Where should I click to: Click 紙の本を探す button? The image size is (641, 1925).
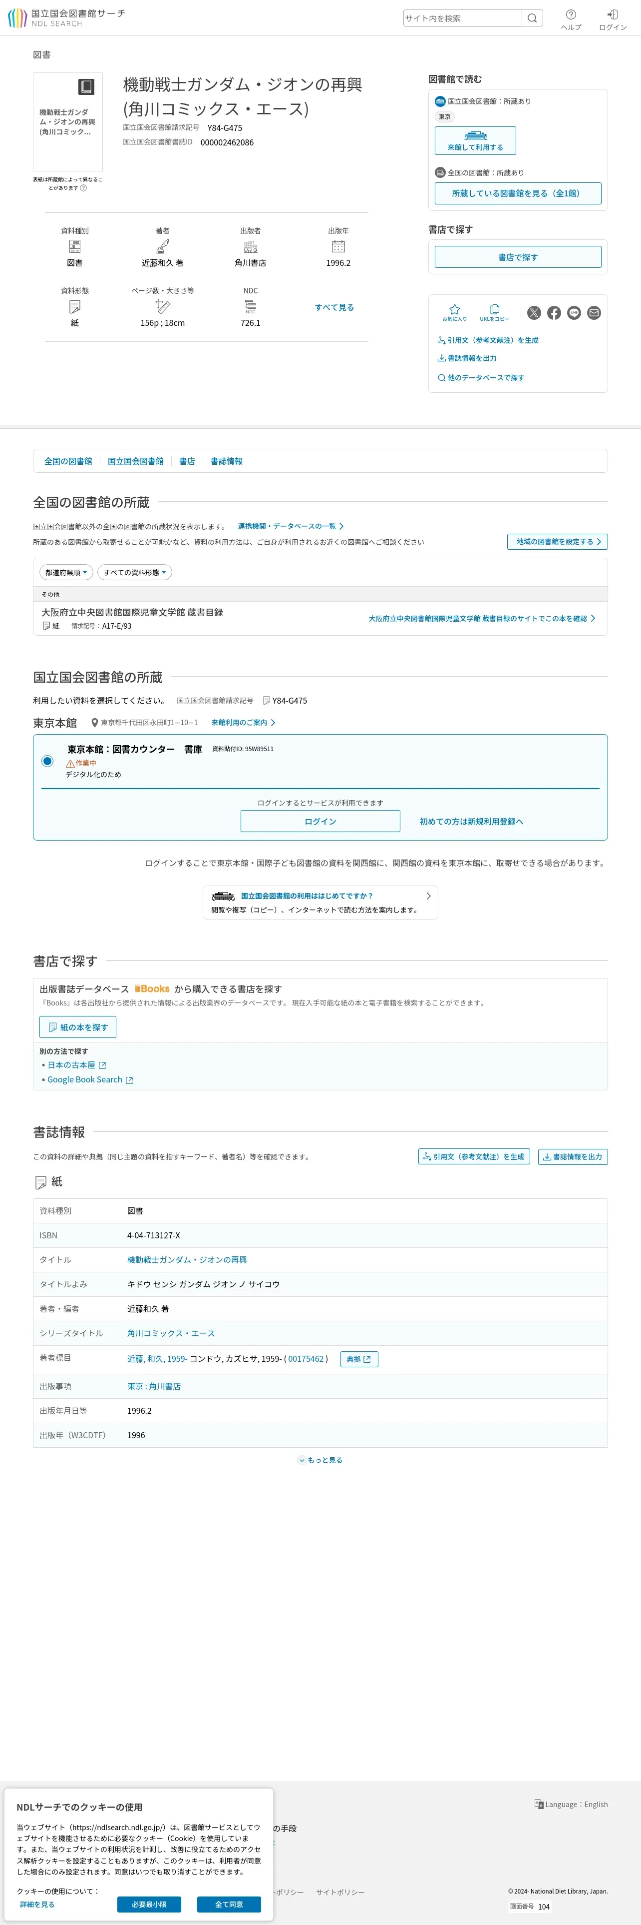[77, 1027]
